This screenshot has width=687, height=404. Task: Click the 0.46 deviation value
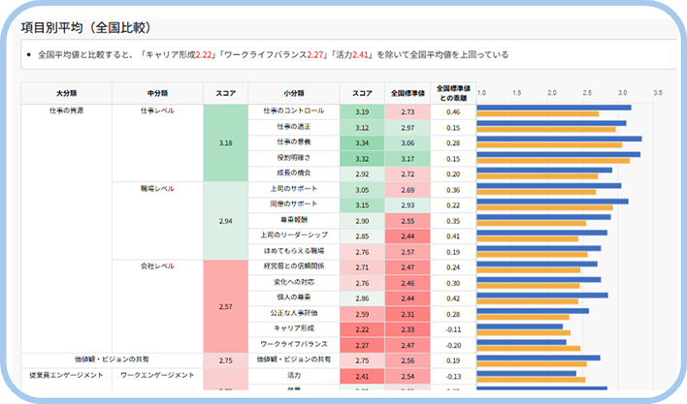click(x=453, y=112)
